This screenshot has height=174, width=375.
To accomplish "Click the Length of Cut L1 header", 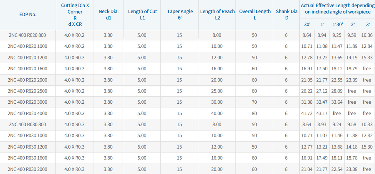I will tap(142, 14).
